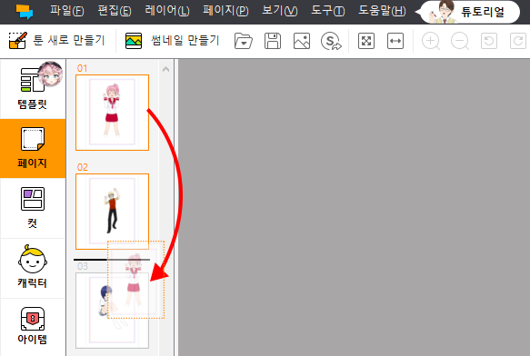530x356 pixels.
Task: Click the fit-to-screen icon
Action: (x=366, y=41)
